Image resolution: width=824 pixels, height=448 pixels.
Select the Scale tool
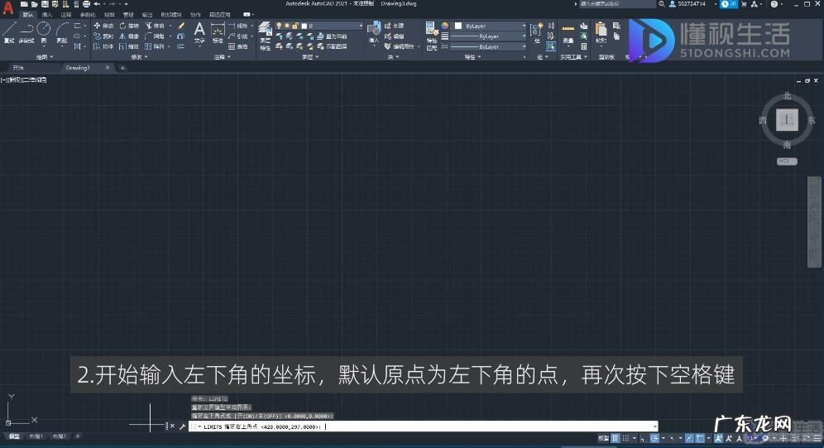pyautogui.click(x=129, y=46)
